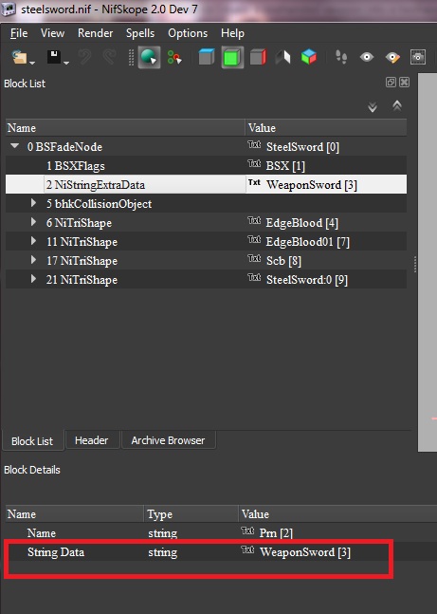
Task: Toggle the eye visibility icon
Action: pyautogui.click(x=367, y=57)
